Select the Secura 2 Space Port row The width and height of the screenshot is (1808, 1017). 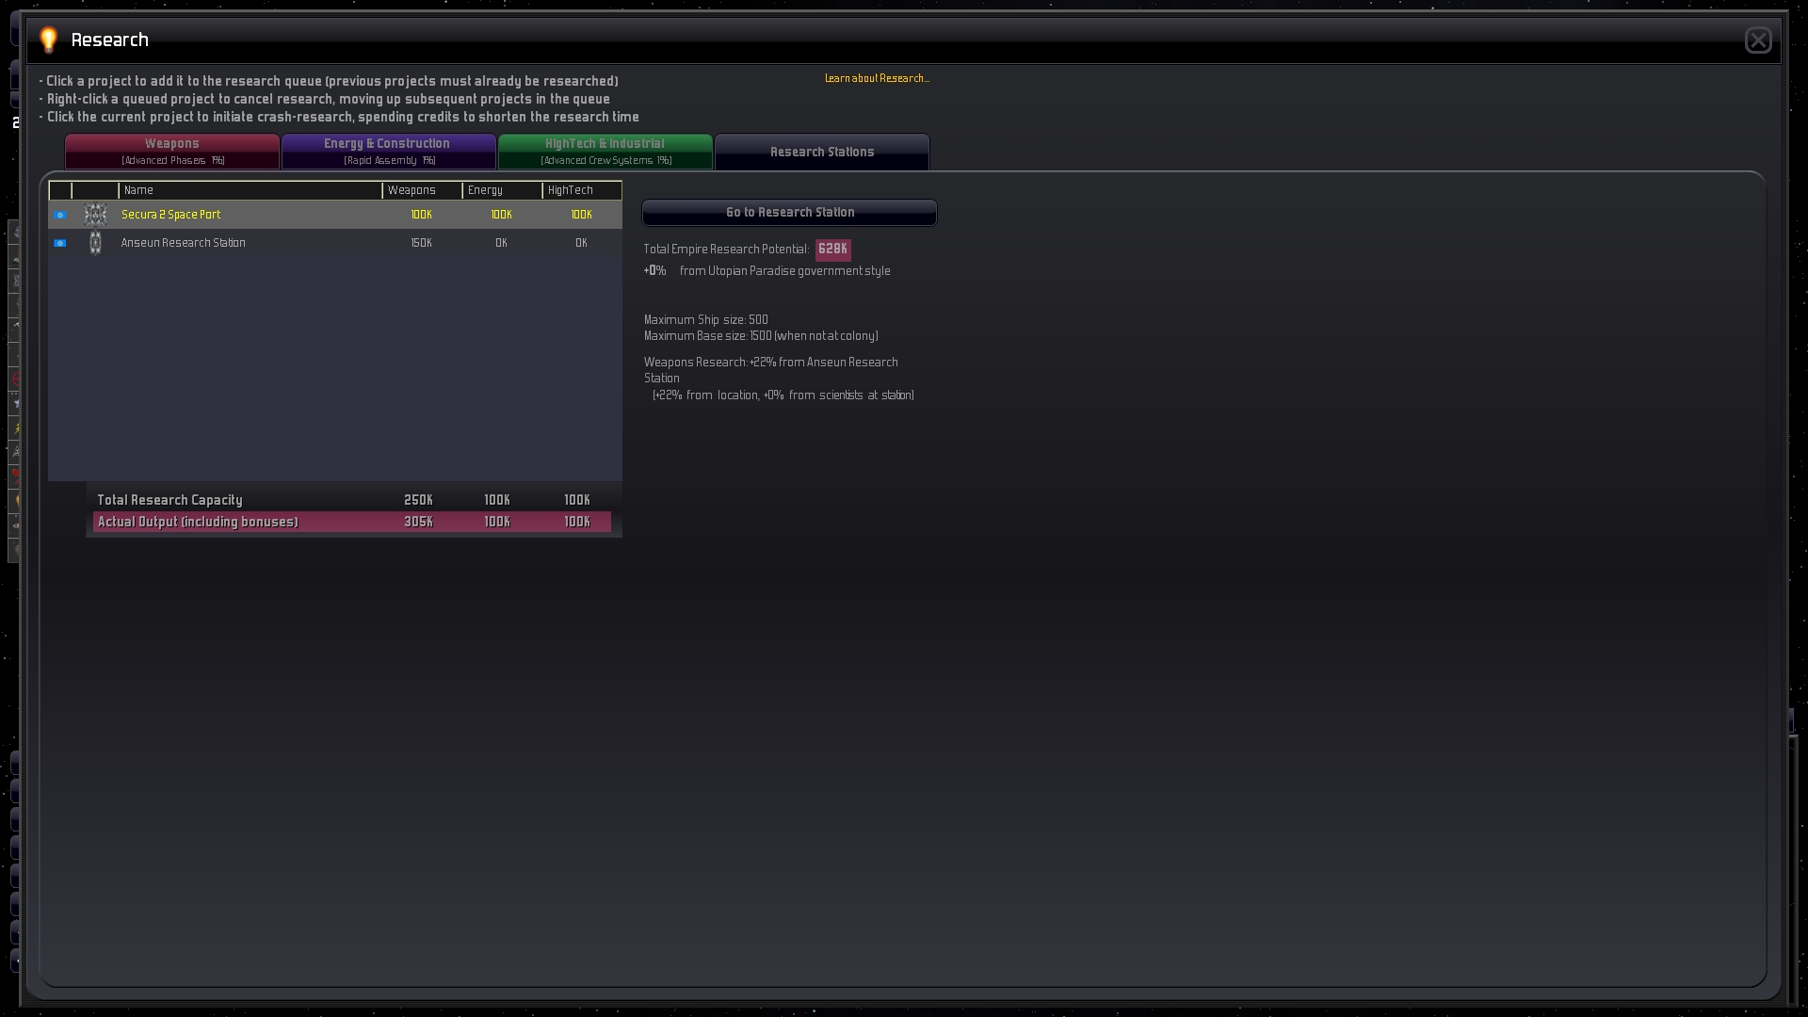click(x=171, y=215)
